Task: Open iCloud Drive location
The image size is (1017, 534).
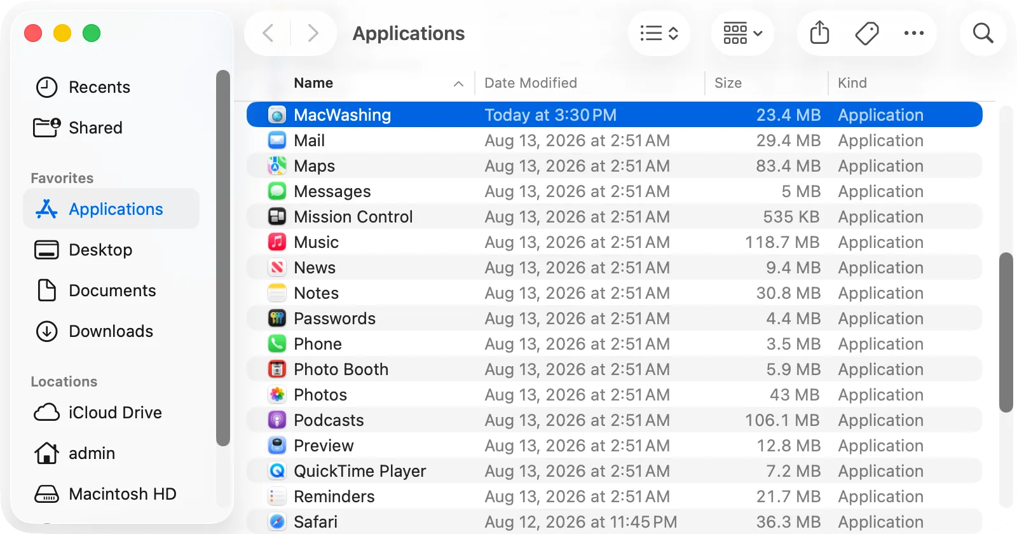Action: click(x=97, y=413)
